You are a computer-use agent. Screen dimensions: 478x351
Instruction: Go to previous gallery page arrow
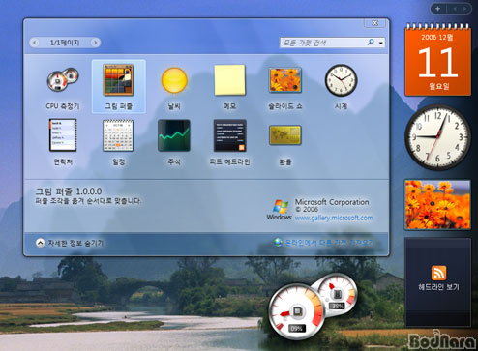35,43
